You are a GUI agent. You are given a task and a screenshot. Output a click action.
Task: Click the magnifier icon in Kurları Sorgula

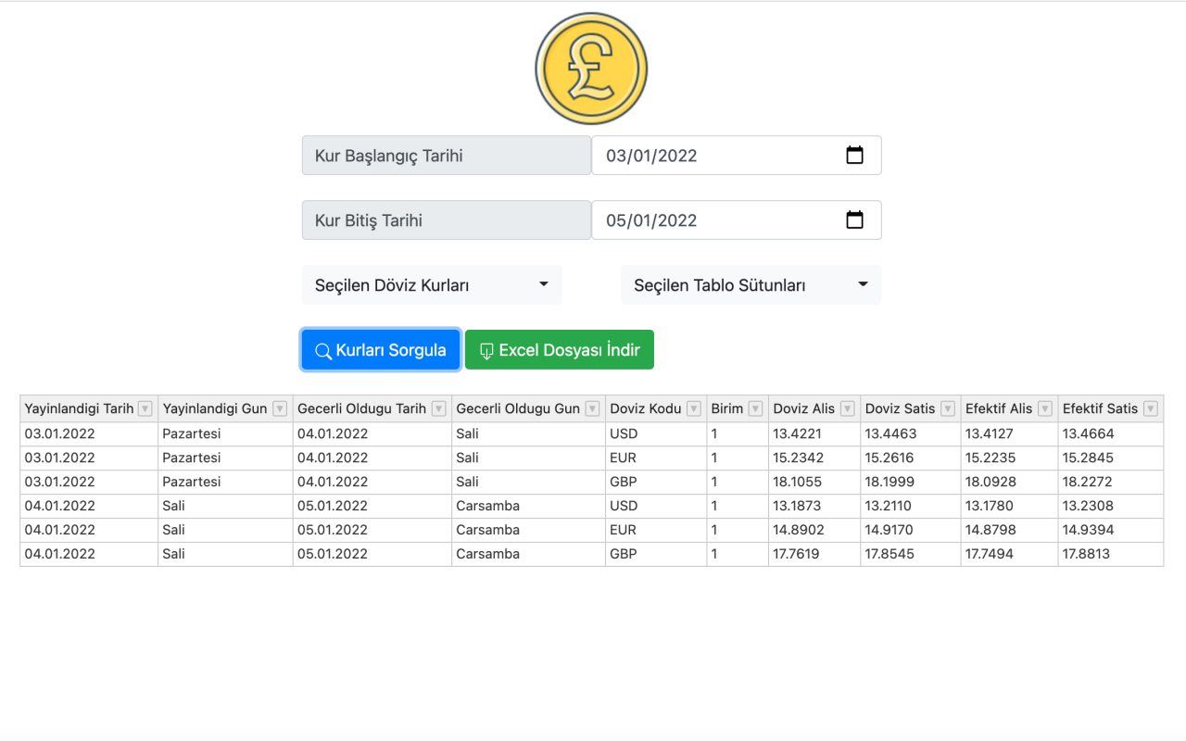click(x=322, y=350)
